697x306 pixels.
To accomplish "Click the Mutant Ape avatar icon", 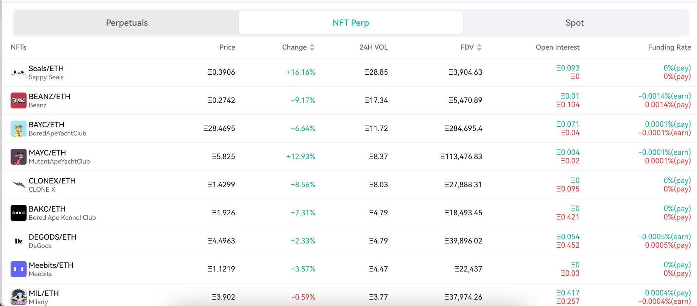I will coord(18,157).
